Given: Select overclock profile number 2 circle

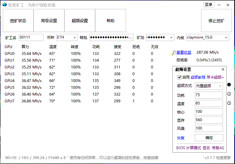Looking at the screenshot, I should (229, 94).
